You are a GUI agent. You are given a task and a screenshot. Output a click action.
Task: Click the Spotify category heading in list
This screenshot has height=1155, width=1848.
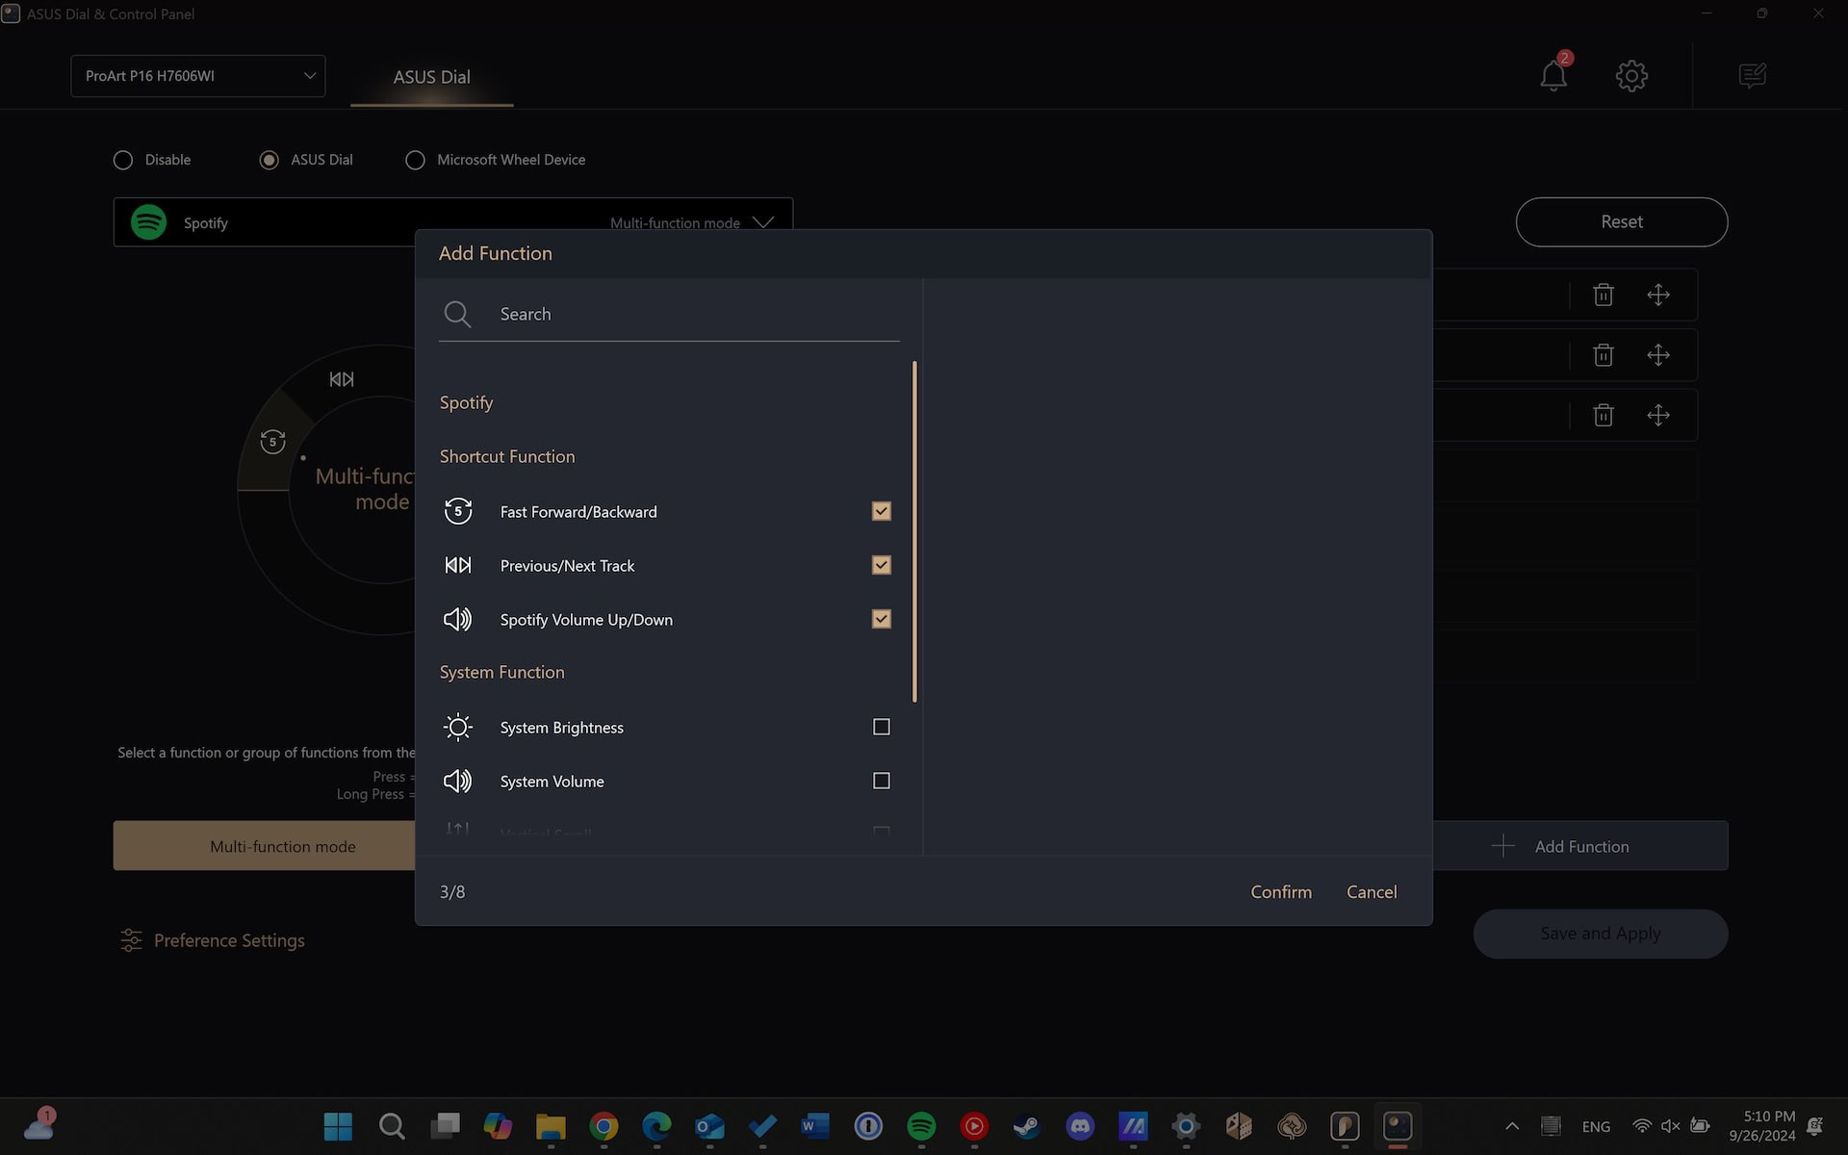click(466, 402)
